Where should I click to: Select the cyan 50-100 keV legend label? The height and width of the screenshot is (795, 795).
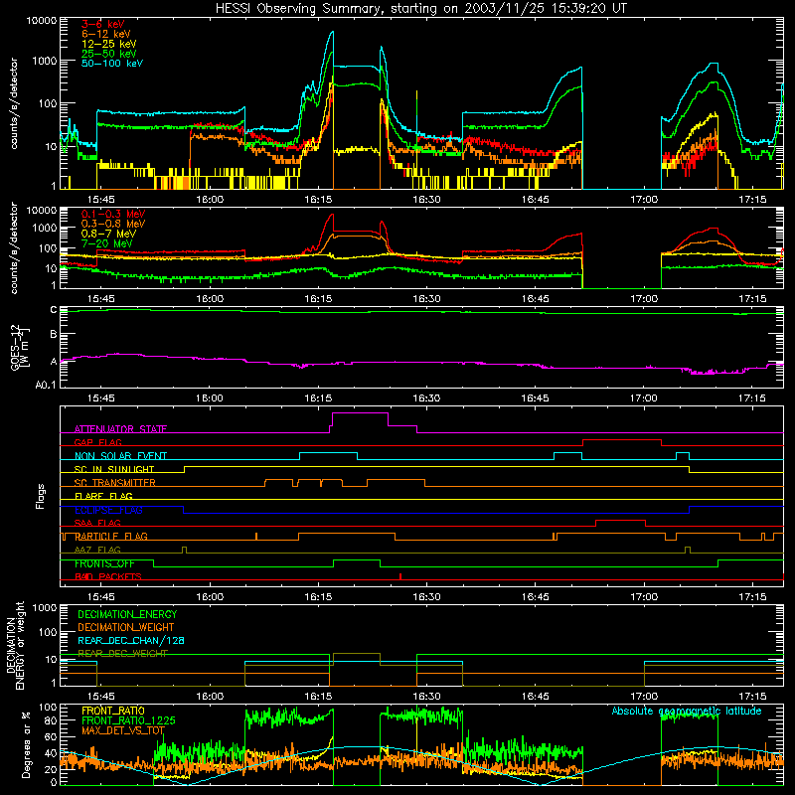[x=112, y=64]
